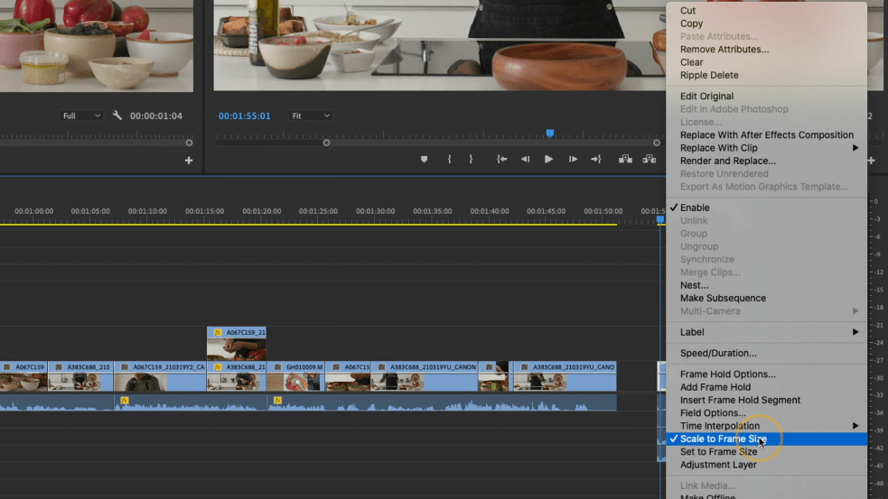Click the Add Marker icon
Image resolution: width=888 pixels, height=499 pixels.
tap(425, 160)
